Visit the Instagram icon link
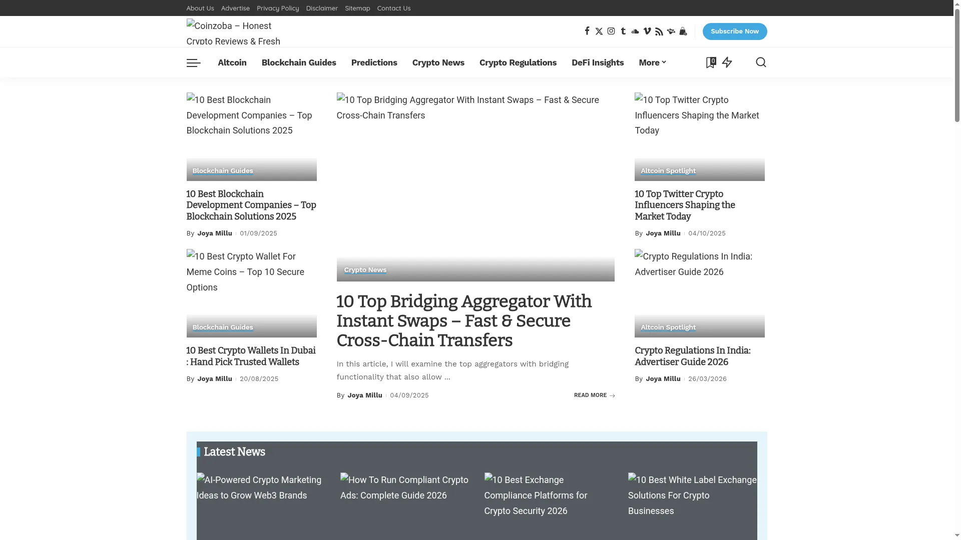The width and height of the screenshot is (961, 540). click(611, 31)
